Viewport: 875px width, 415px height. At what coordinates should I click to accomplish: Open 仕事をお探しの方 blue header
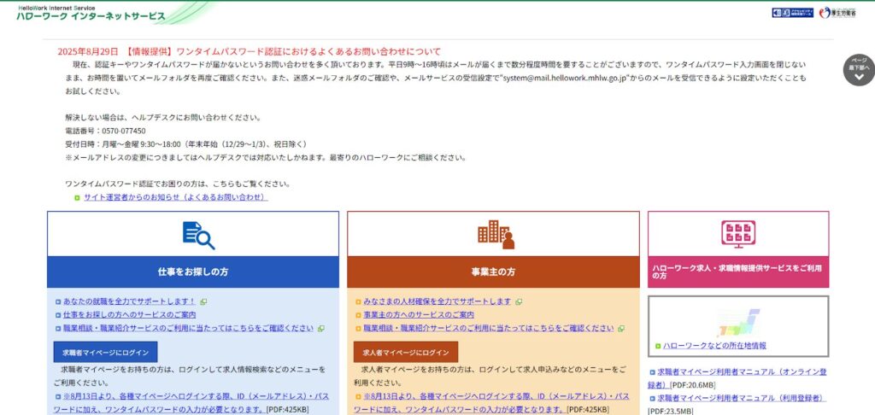pyautogui.click(x=193, y=272)
